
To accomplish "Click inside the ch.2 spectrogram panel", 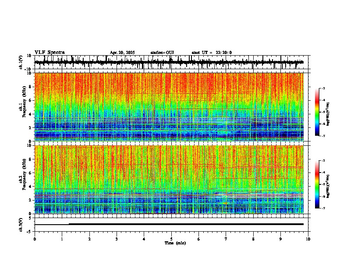I will pyautogui.click(x=169, y=180).
